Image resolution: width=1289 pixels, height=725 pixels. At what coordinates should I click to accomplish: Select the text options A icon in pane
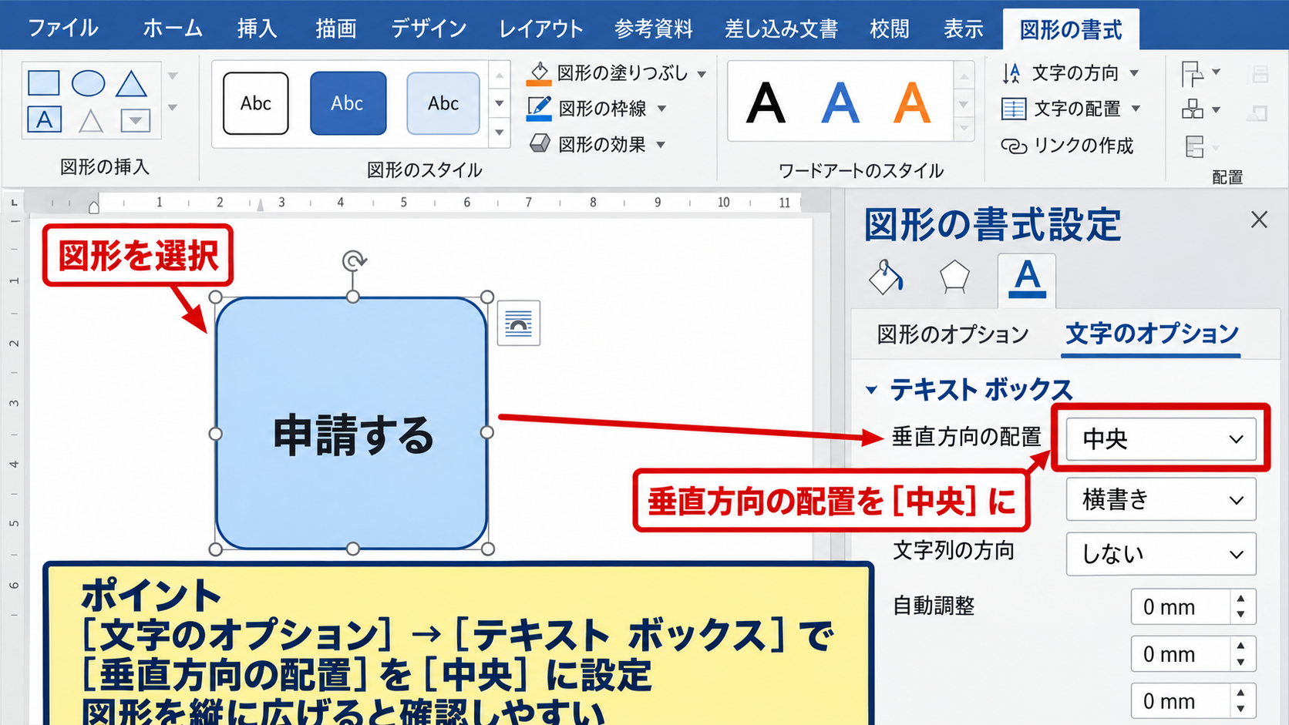tap(1027, 279)
